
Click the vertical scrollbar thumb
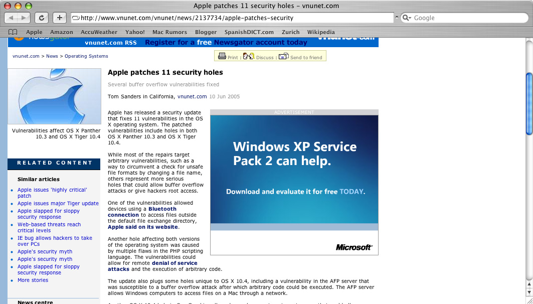click(529, 104)
